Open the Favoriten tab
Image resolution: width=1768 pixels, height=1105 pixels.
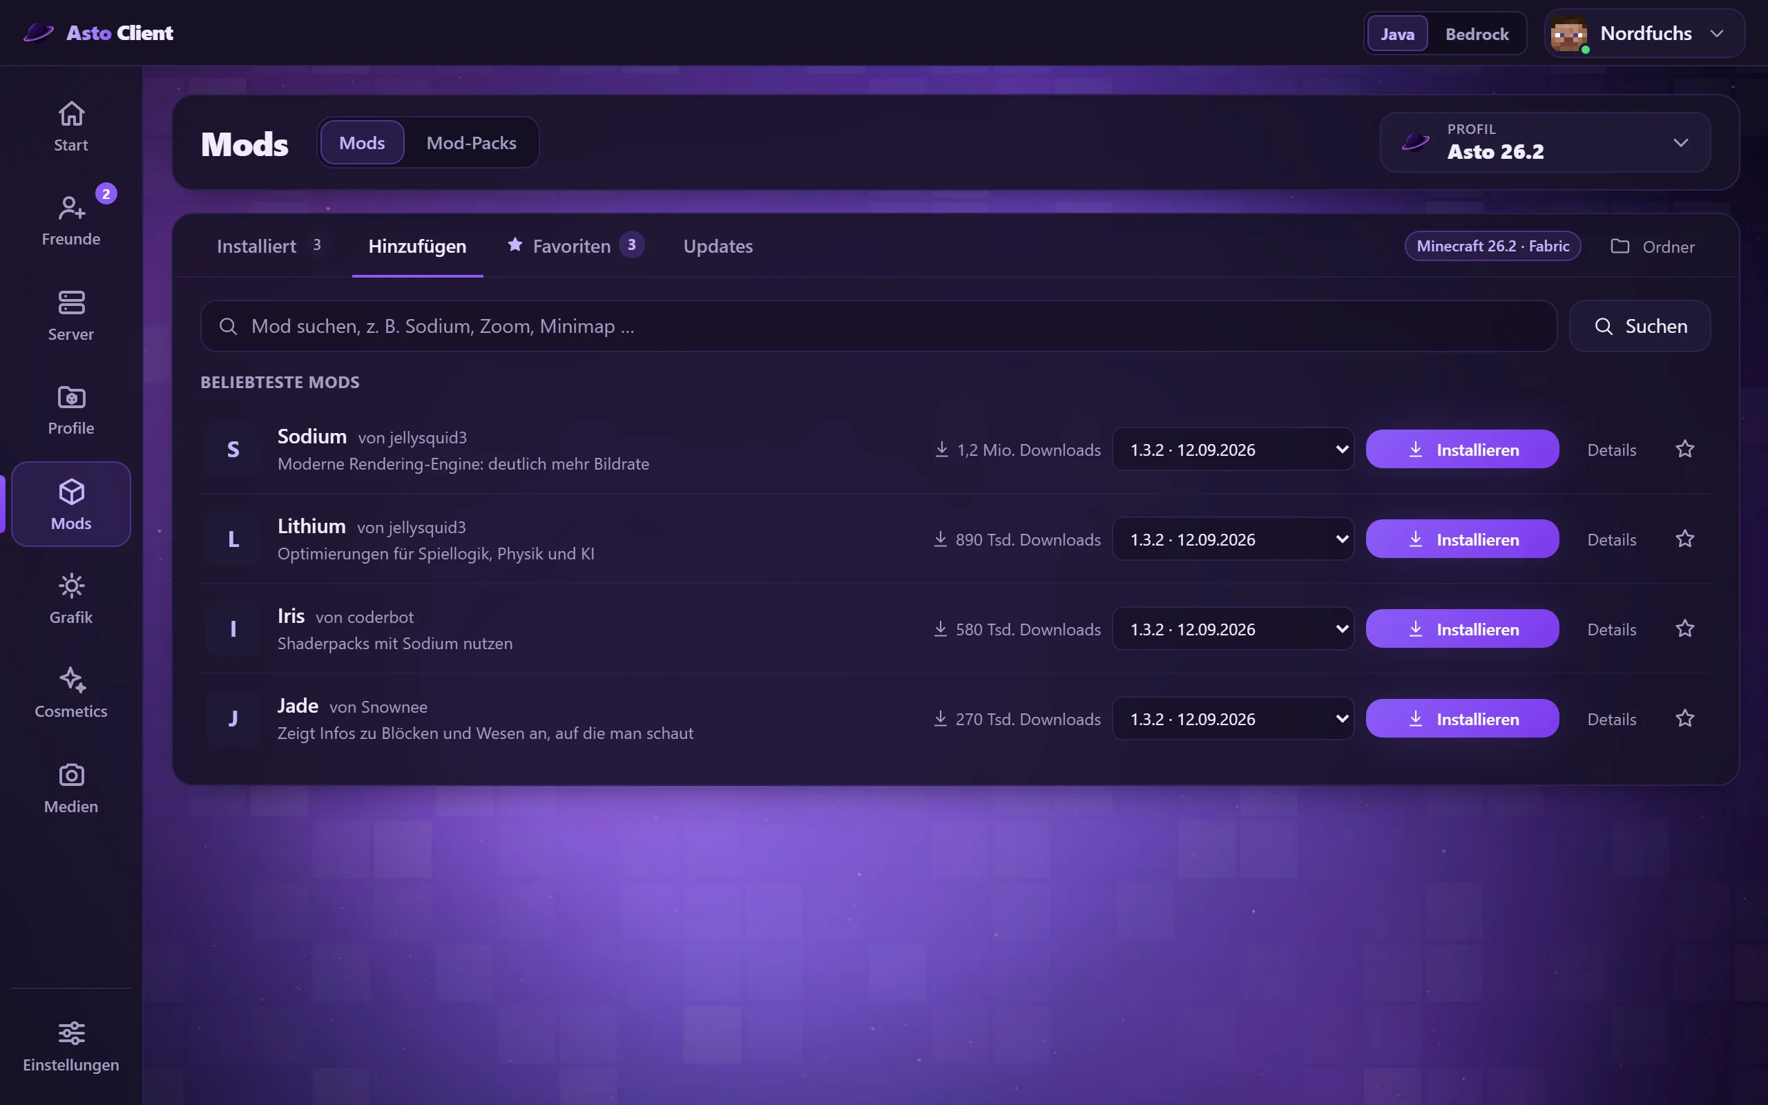[x=575, y=247]
